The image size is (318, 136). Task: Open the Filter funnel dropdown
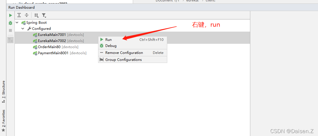pyautogui.click(x=44, y=15)
